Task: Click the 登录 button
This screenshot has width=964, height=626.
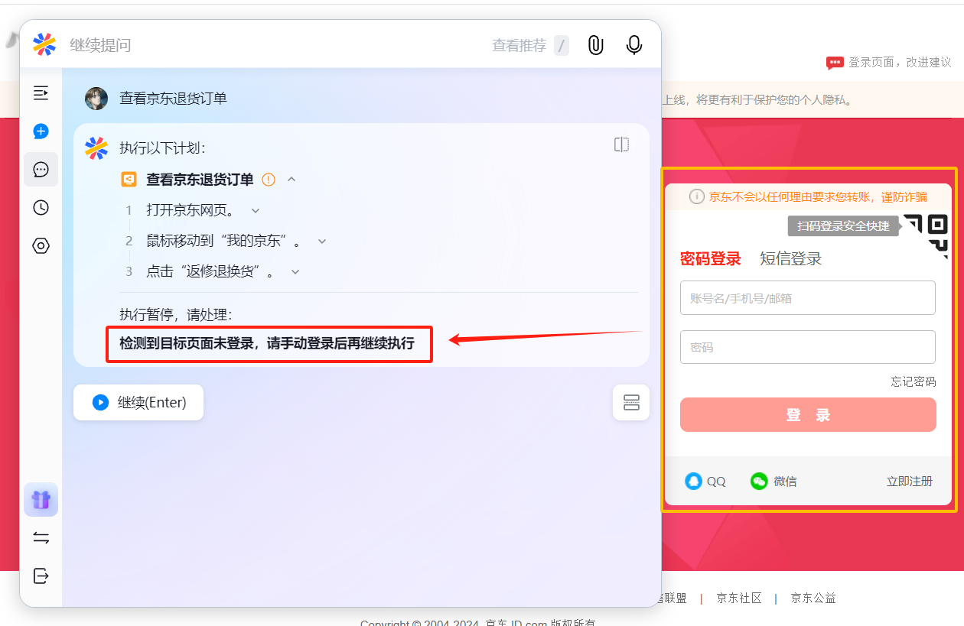Action: pyautogui.click(x=808, y=415)
